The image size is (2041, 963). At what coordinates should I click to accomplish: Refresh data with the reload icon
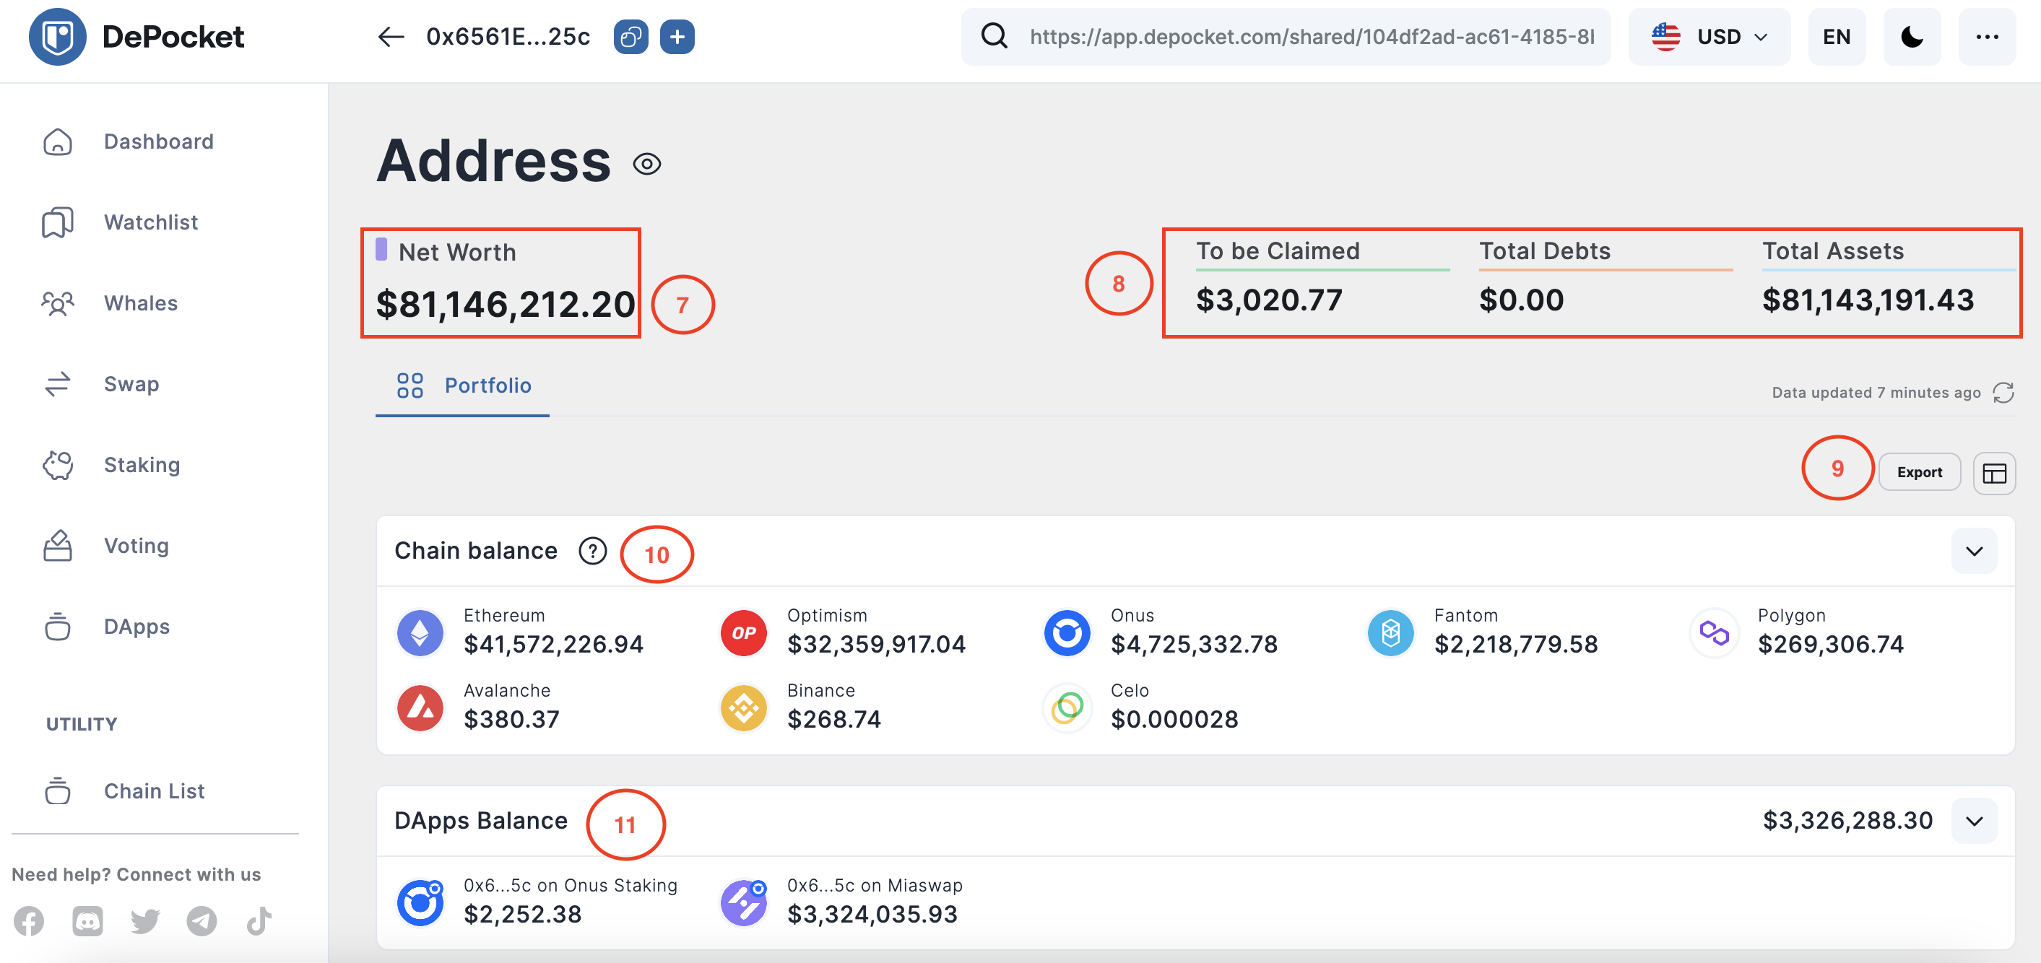click(x=2003, y=393)
